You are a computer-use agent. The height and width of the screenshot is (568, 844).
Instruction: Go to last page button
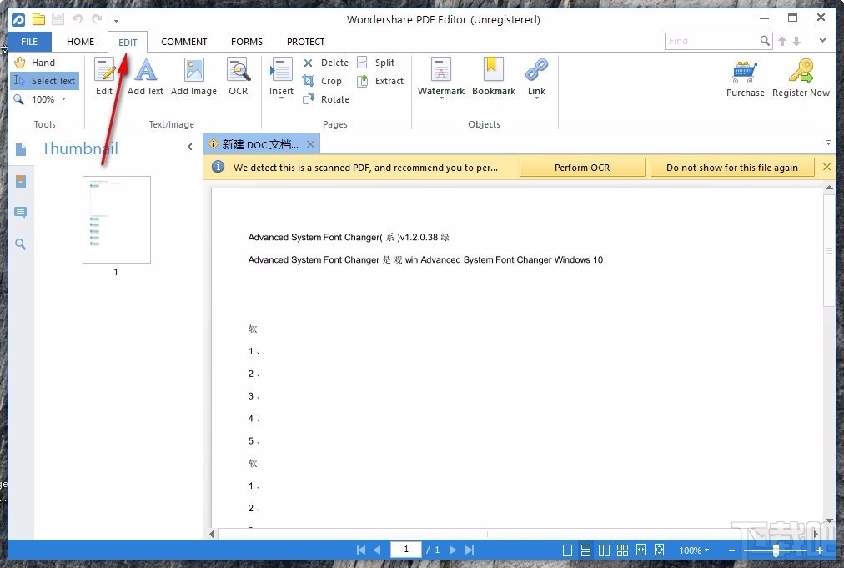click(470, 550)
